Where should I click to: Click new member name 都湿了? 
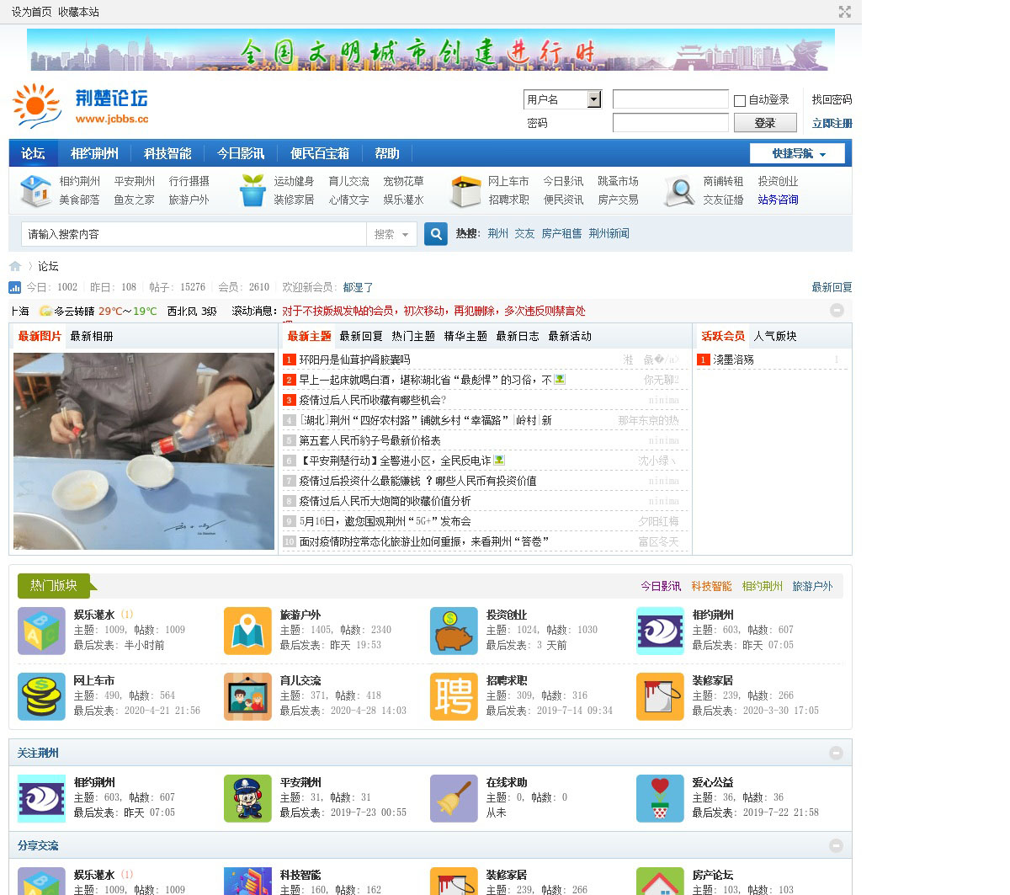click(x=358, y=287)
